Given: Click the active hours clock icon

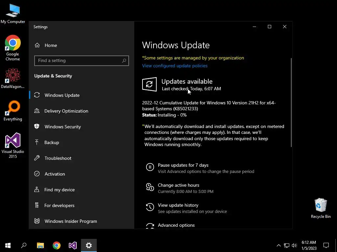Looking at the screenshot, I should pos(150,187).
